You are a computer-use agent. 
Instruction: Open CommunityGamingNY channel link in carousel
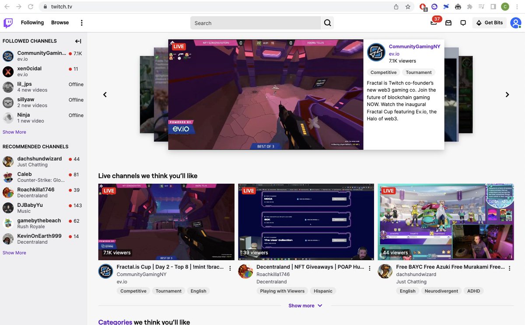pos(414,46)
